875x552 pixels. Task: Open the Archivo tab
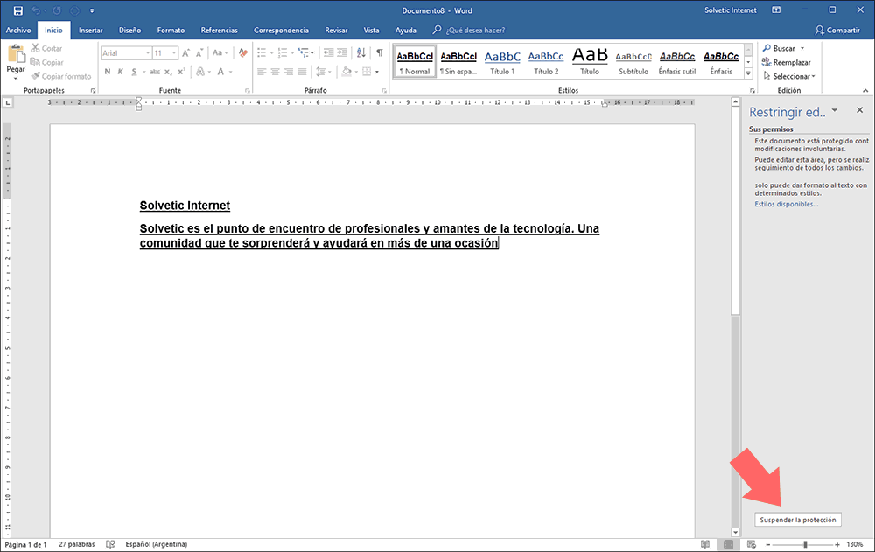(x=18, y=30)
